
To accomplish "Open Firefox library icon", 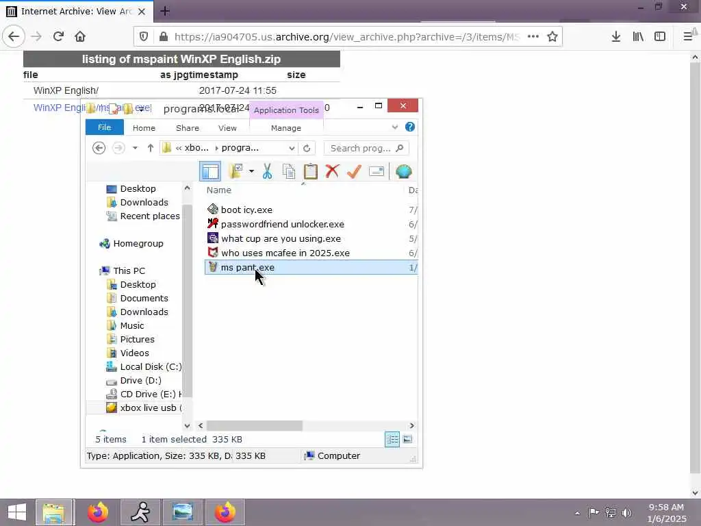I will pos(638,36).
